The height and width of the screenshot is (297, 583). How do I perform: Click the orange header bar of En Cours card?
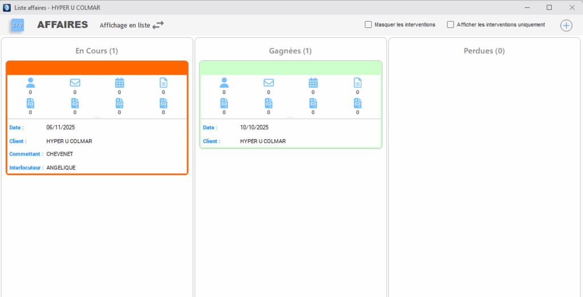(x=97, y=68)
